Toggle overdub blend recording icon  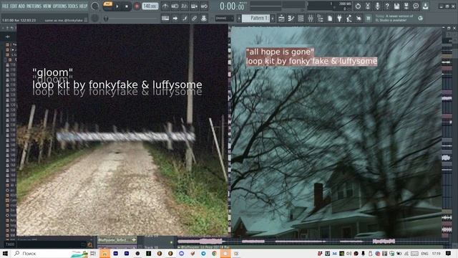(x=194, y=6)
